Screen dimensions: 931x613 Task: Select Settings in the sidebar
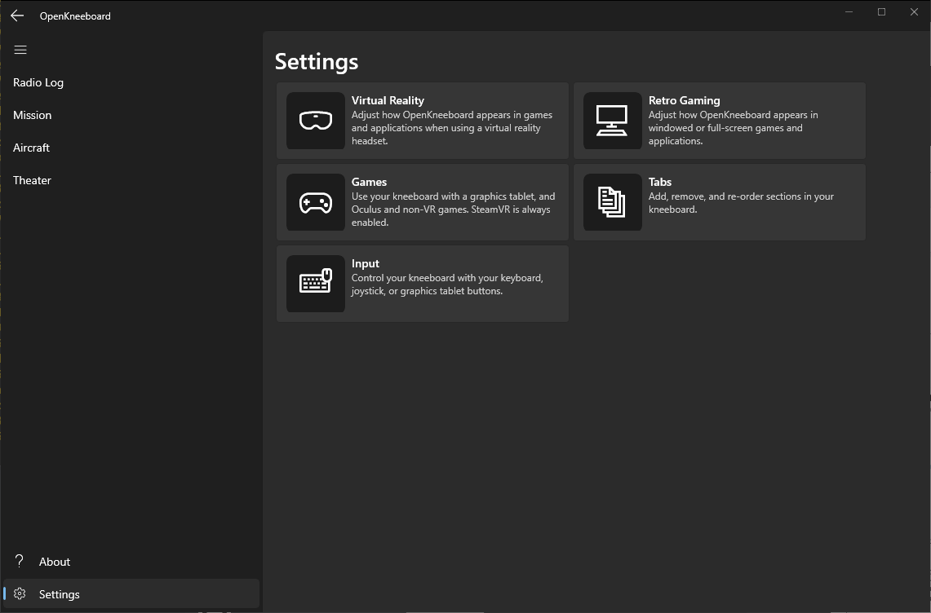[131, 594]
